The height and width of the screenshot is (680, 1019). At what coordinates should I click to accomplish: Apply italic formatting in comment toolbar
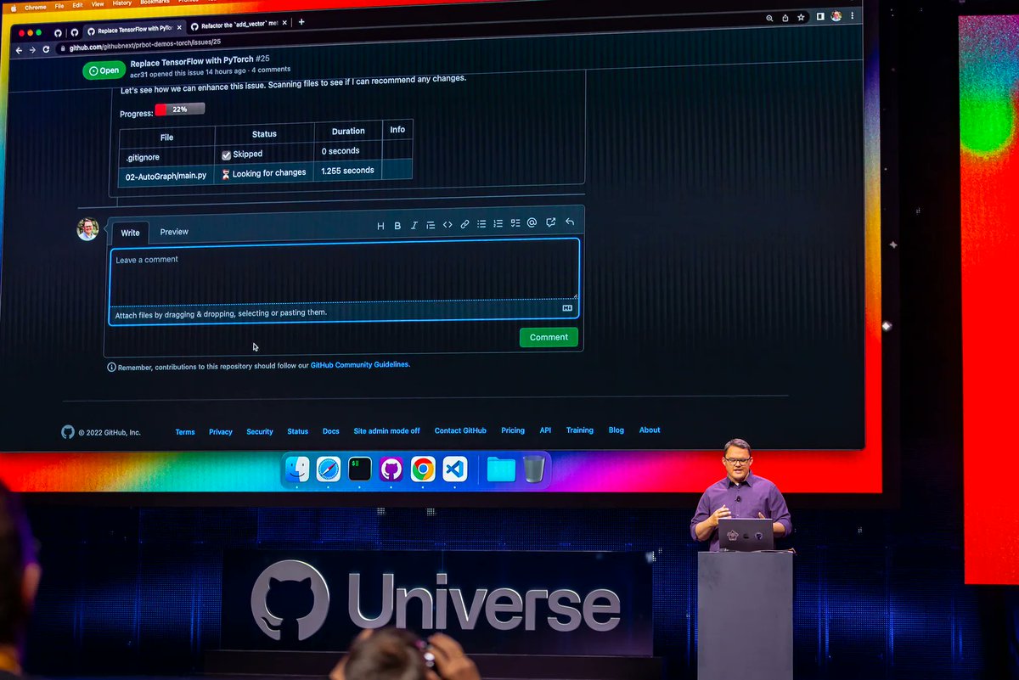click(414, 226)
